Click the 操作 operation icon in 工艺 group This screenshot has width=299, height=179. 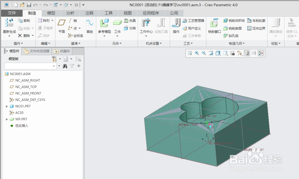click(x=176, y=23)
